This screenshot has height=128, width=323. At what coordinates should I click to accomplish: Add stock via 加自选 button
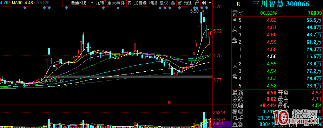pos(140,3)
